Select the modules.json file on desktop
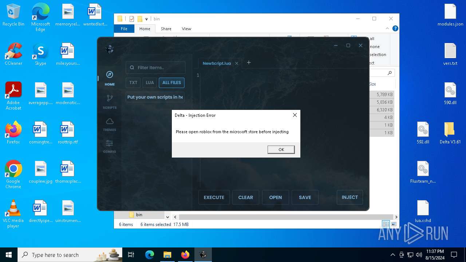466x262 pixels. tap(450, 15)
